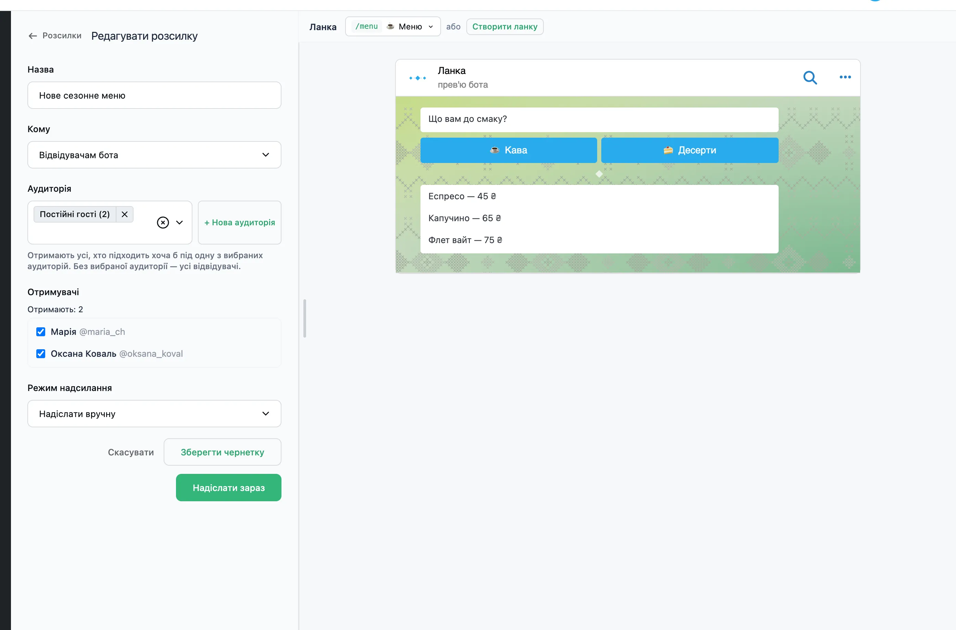Send broadcast with Надіслати зараз
Viewport: 956px width, 630px height.
(228, 487)
